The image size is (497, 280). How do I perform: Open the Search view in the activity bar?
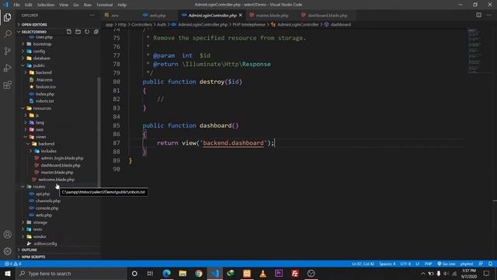[x=7, y=34]
